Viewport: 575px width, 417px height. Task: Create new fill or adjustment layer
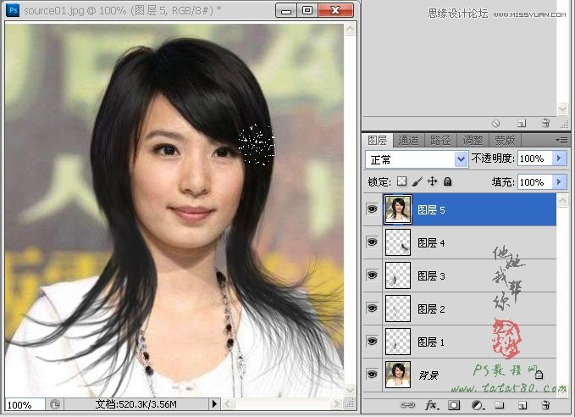pyautogui.click(x=478, y=405)
